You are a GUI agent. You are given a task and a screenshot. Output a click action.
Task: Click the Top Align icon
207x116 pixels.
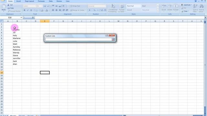[53, 6]
